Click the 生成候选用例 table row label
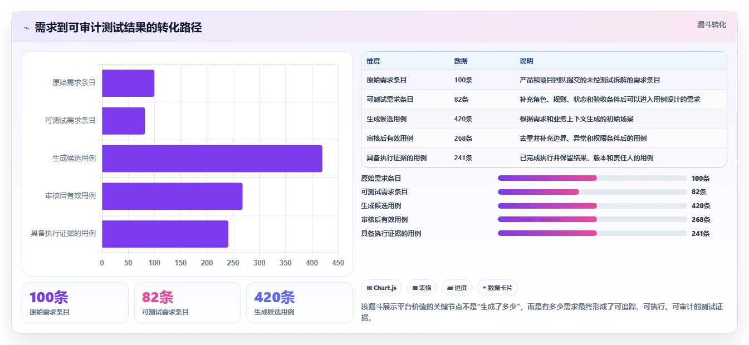 tap(386, 119)
